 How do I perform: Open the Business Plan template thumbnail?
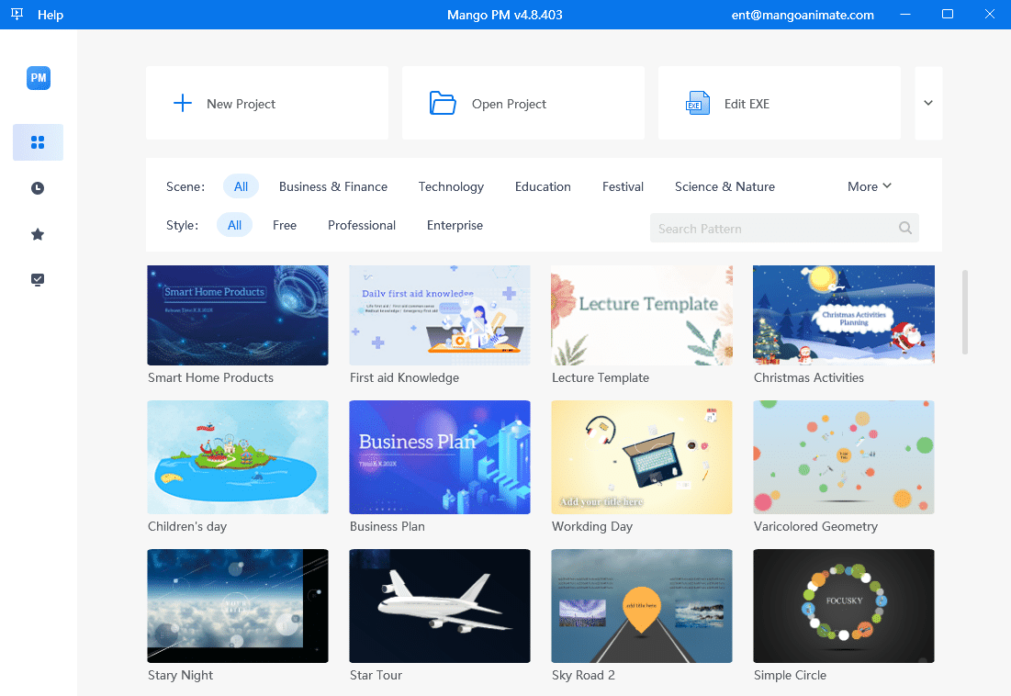[440, 456]
